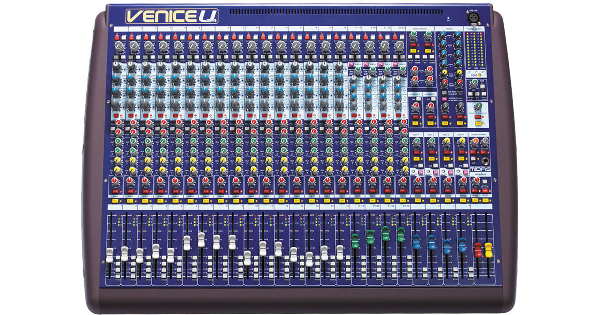Image resolution: width=600 pixels, height=315 pixels.
Task: Adjust the matrix 1 black master knob
Action: (444, 106)
